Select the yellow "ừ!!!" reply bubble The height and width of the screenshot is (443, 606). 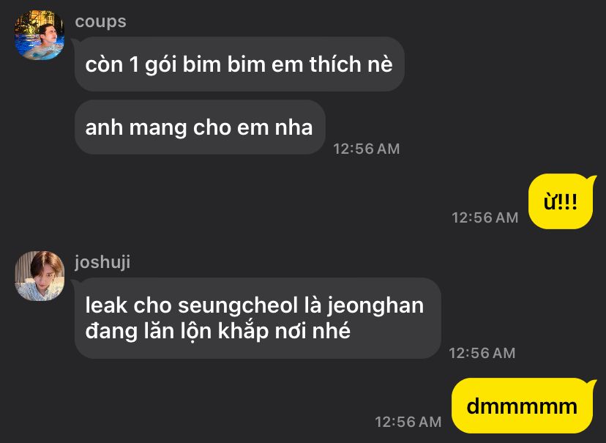coord(561,201)
